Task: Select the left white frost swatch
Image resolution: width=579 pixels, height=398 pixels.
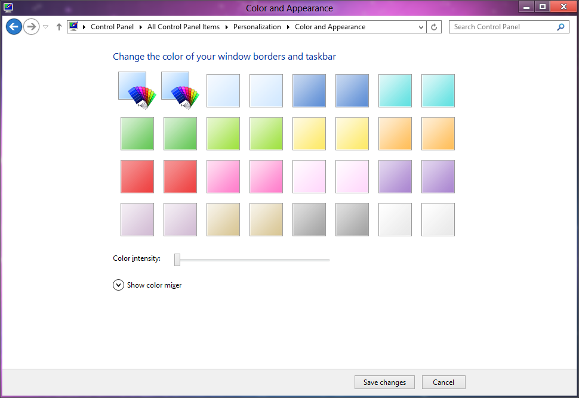Action: (x=395, y=220)
